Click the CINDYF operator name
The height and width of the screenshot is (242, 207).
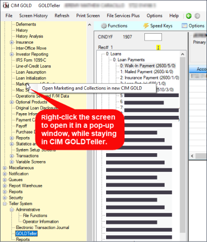pos(106,37)
